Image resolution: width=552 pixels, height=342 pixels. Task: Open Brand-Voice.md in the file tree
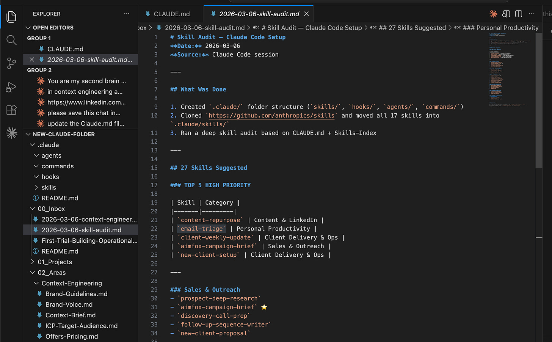pyautogui.click(x=69, y=304)
